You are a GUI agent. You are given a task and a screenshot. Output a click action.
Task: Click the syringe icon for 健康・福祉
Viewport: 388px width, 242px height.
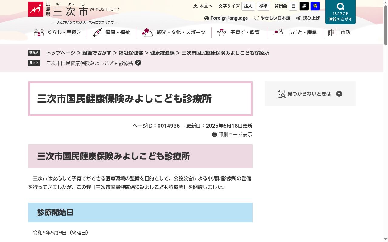[x=97, y=33]
